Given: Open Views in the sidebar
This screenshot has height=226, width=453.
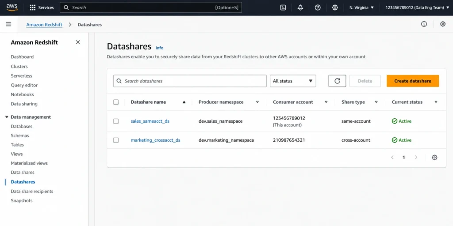Looking at the screenshot, I should 17,154.
